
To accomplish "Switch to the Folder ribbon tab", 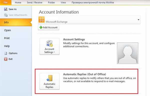I will pos(51,3).
